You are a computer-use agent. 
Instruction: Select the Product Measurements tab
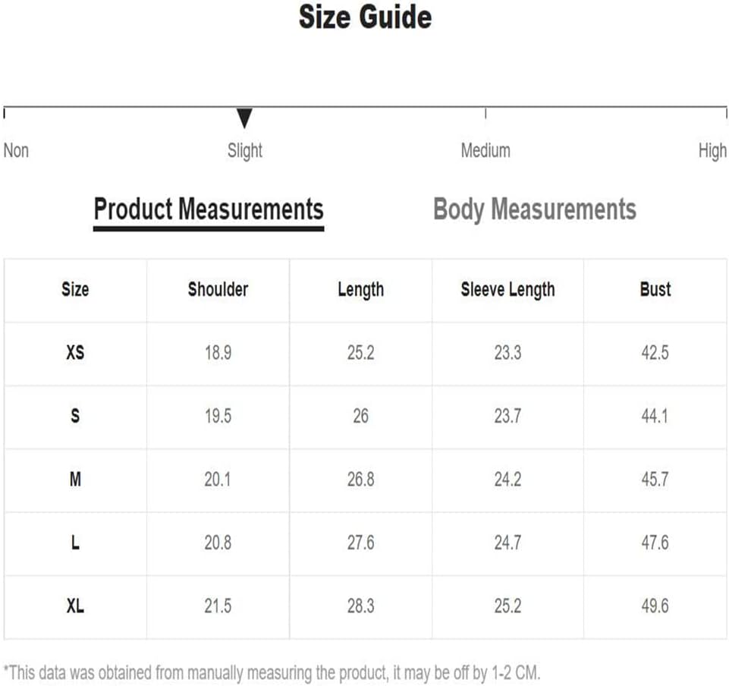point(209,209)
